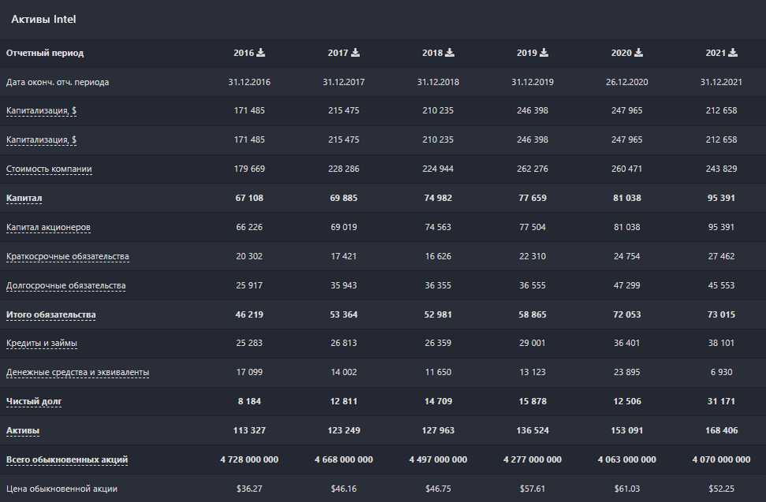The image size is (766, 502).
Task: Select share price $46.75
Action: tap(438, 489)
